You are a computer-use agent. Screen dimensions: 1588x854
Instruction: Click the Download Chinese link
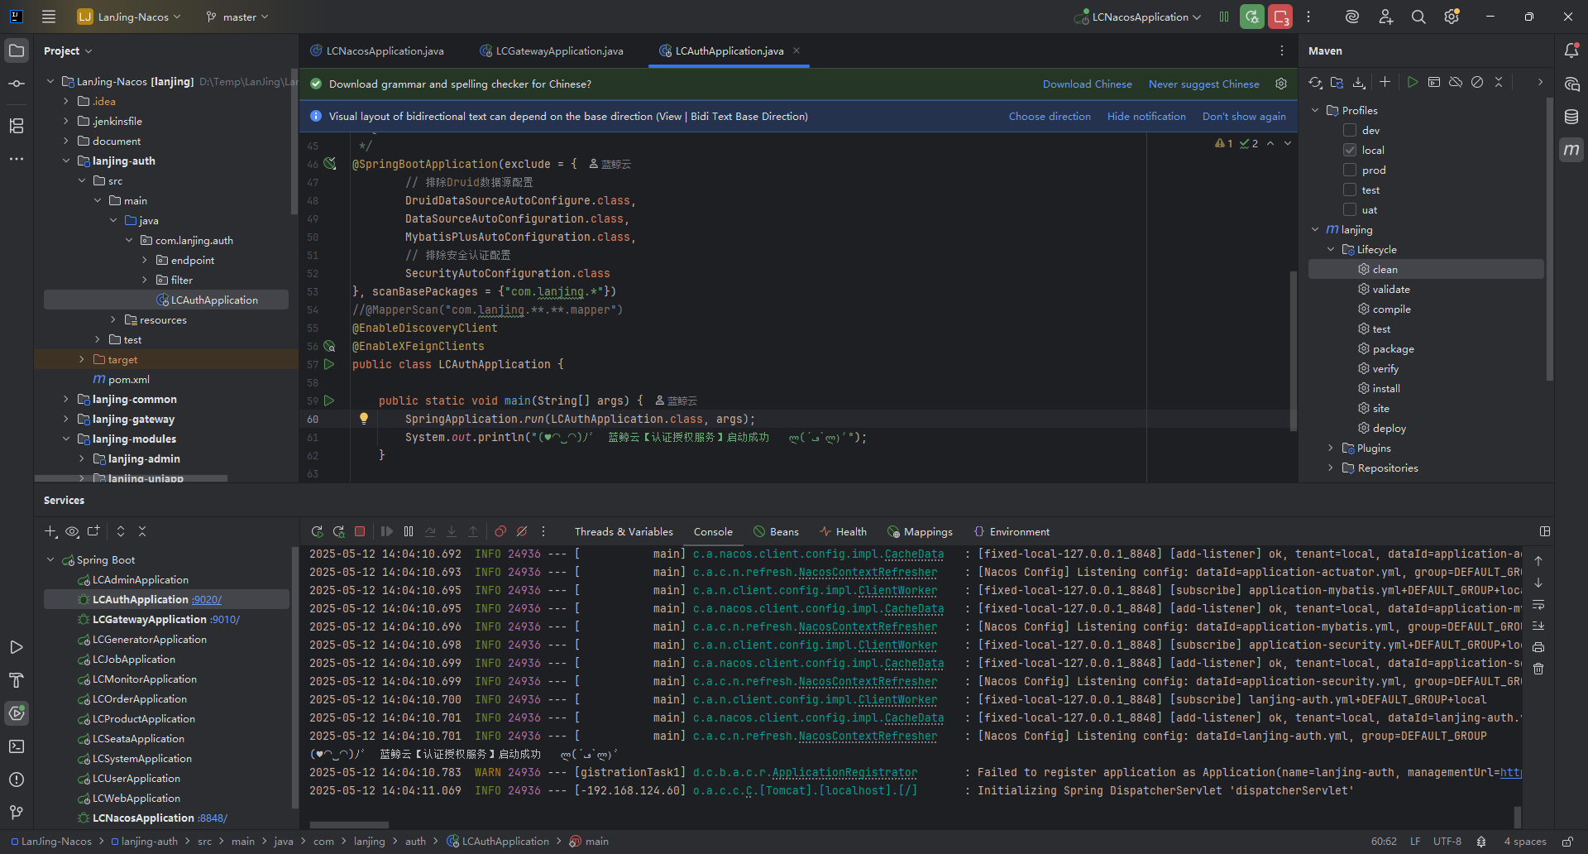[x=1087, y=84]
